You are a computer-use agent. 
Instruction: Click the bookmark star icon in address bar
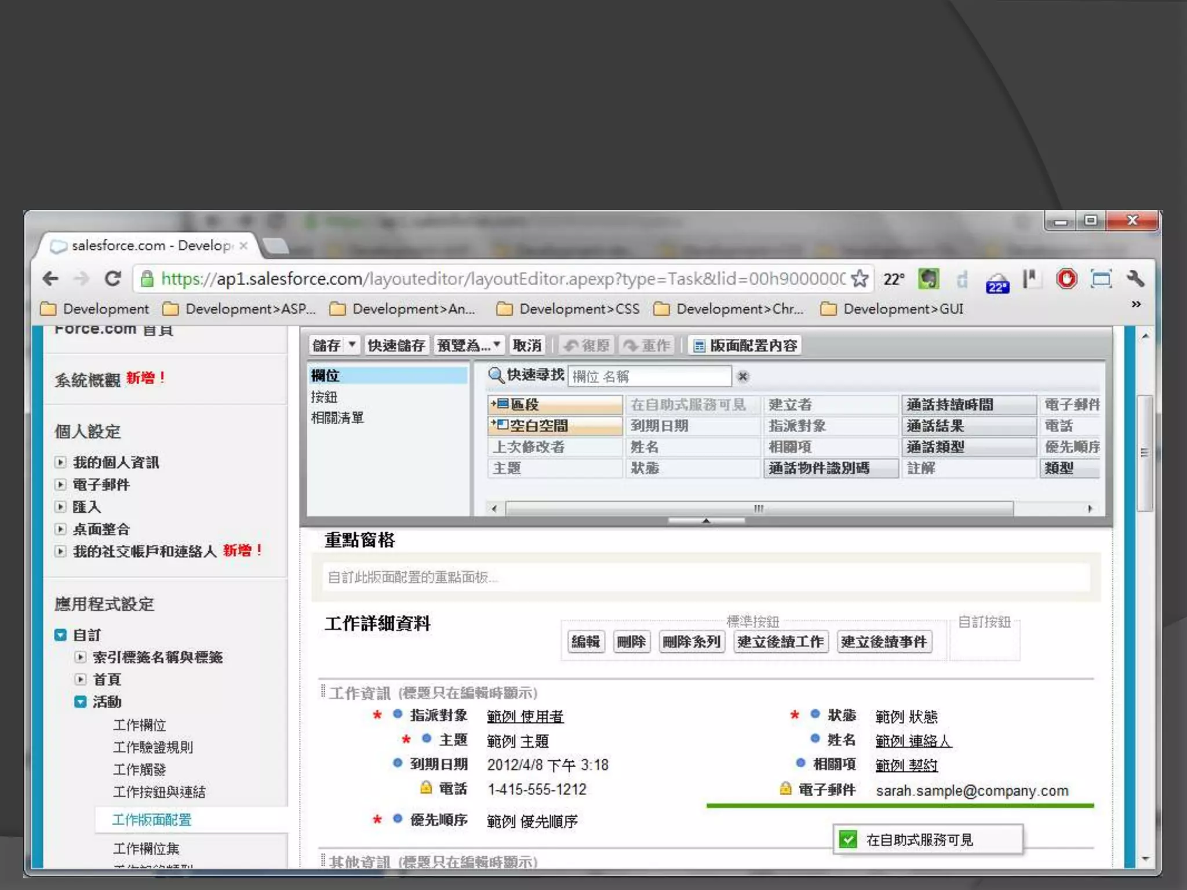(860, 279)
